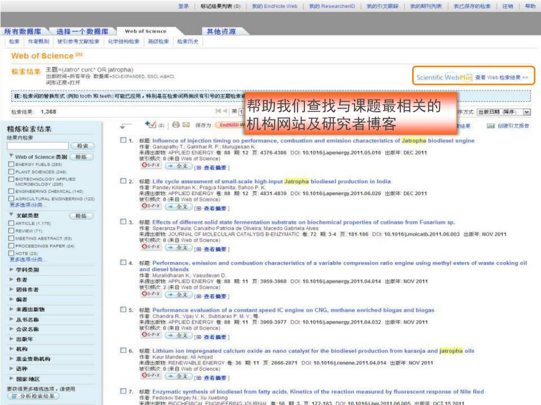Click 帮助 help link at top right
This screenshot has width=541, height=405.
(x=530, y=6)
